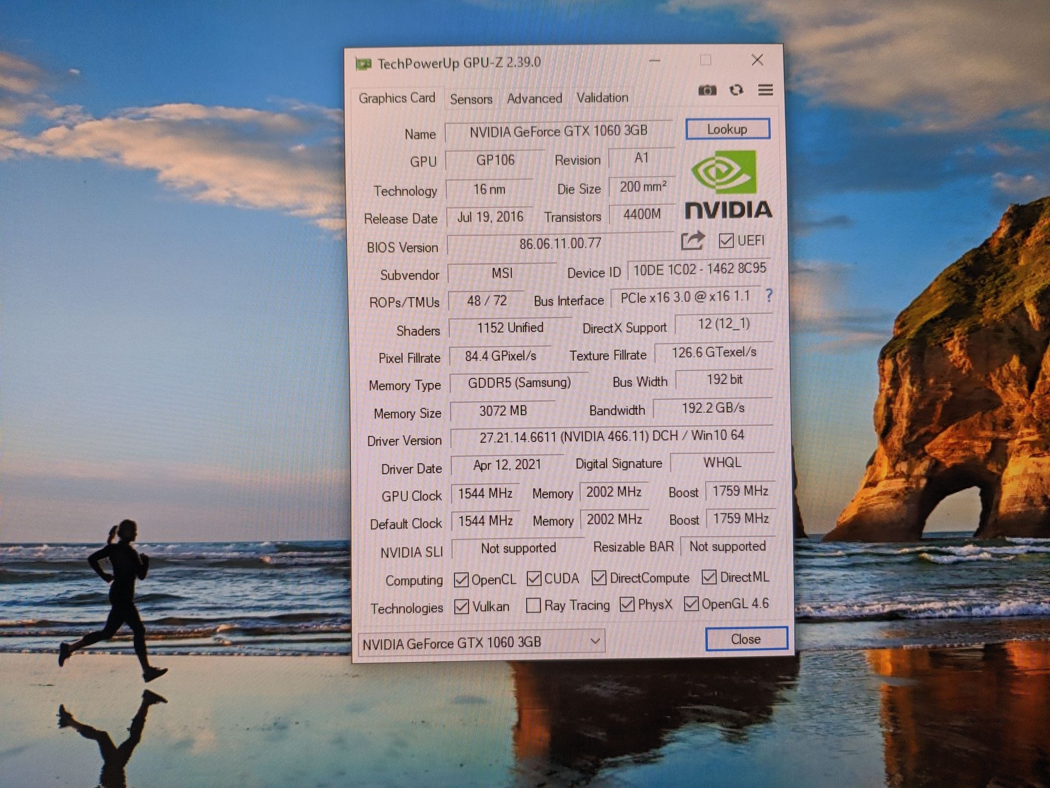Click the Bus Interface value PCIe x16 3.0
Screen dimensions: 1050x788
point(685,298)
